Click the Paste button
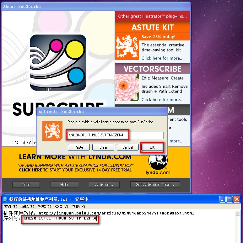This screenshot has width=243, height=243. point(79,147)
